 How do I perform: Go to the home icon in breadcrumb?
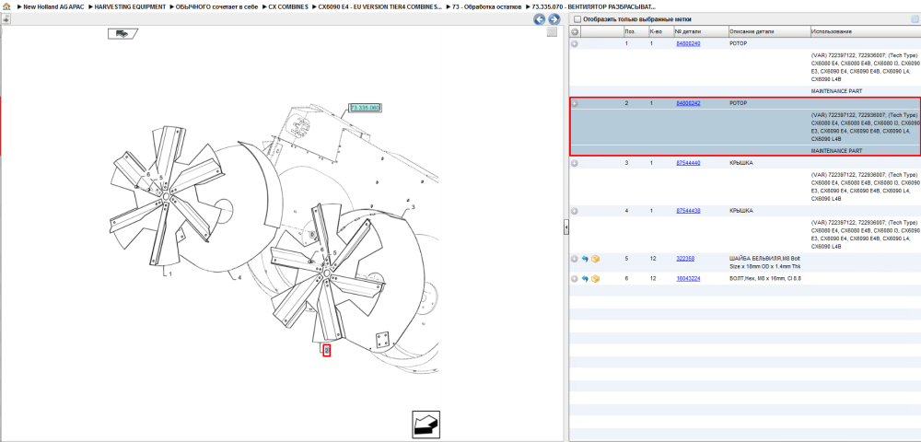click(6, 7)
